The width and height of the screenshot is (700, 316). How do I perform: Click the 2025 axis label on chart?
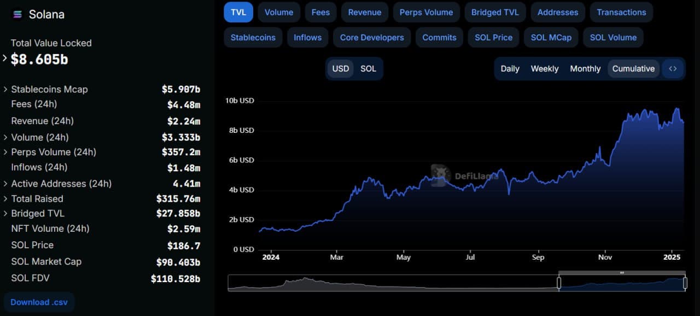coord(671,257)
